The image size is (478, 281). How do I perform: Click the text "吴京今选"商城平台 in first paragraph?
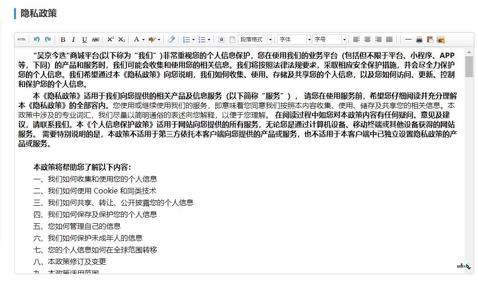click(x=66, y=55)
